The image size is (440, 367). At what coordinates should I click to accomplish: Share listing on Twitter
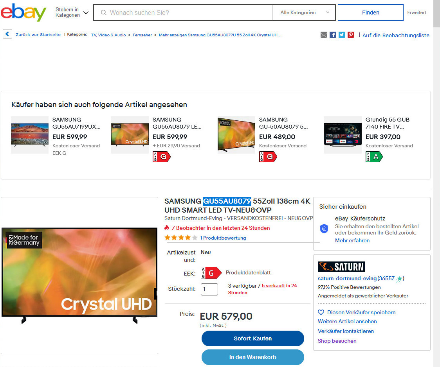341,35
